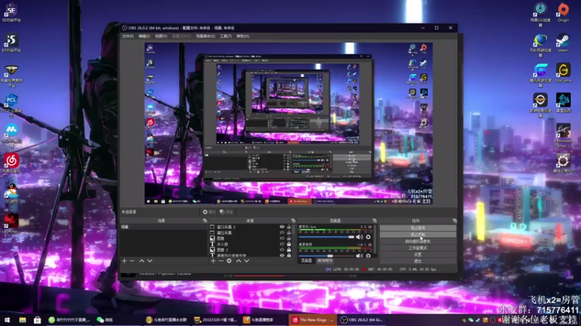
Task: Click 工作室模式 button
Action: [x=418, y=248]
